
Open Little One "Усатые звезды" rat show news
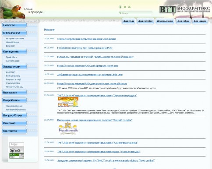99,152
